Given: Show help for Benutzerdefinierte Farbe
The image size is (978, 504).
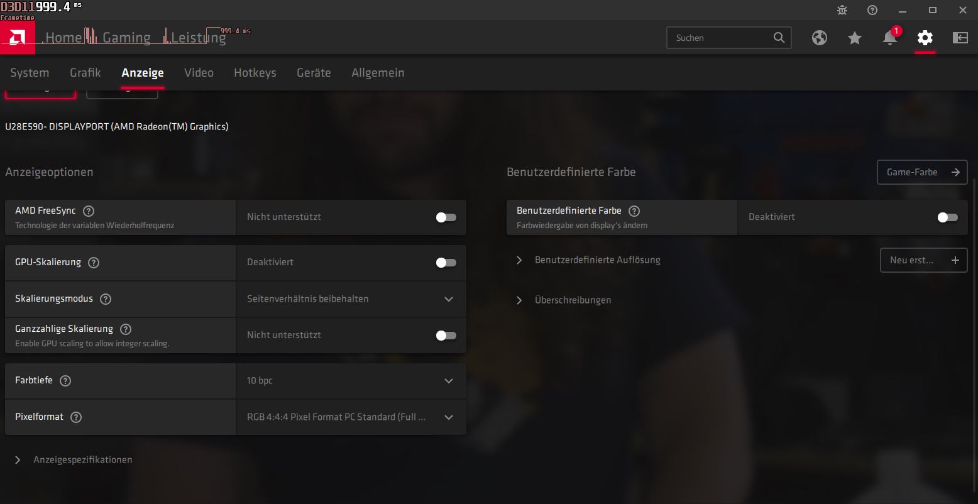Looking at the screenshot, I should tap(634, 211).
